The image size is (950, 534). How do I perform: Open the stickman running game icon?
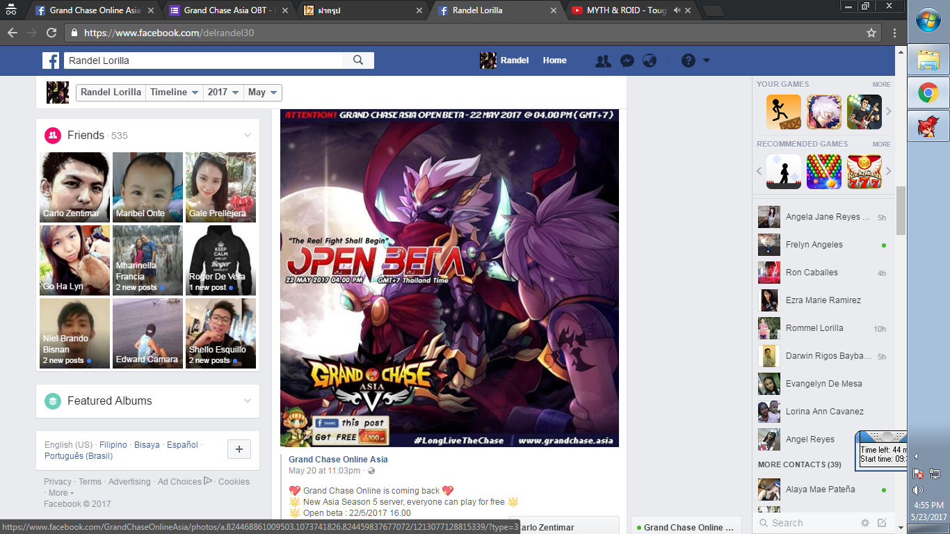pyautogui.click(x=784, y=112)
